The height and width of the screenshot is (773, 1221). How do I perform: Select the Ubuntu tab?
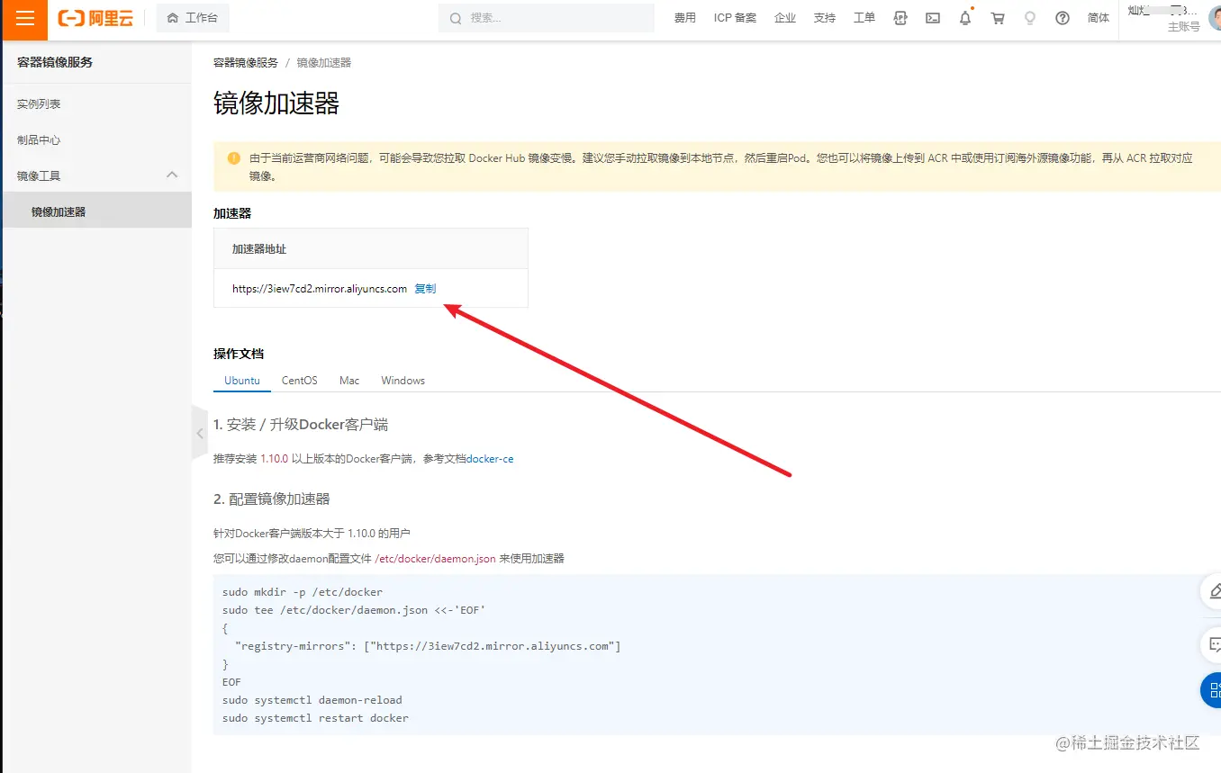242,381
